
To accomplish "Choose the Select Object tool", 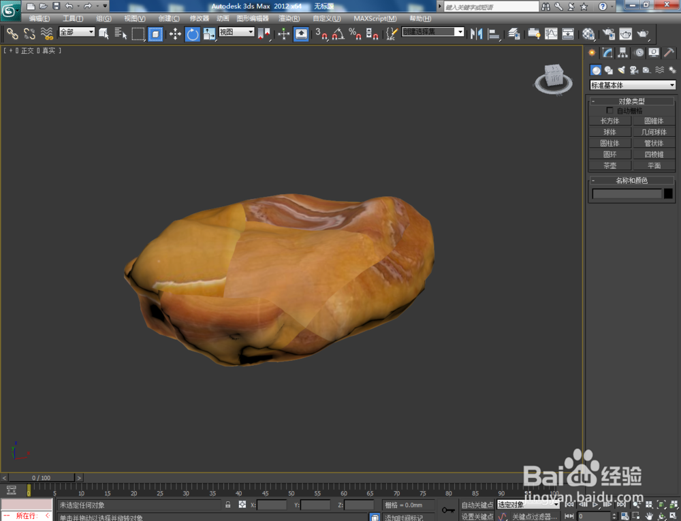I will pos(104,33).
